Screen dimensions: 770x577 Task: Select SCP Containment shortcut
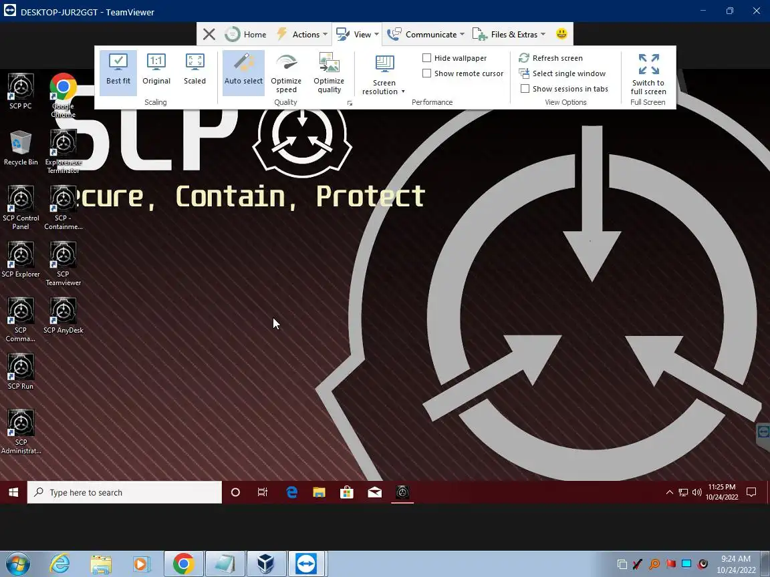coord(63,208)
